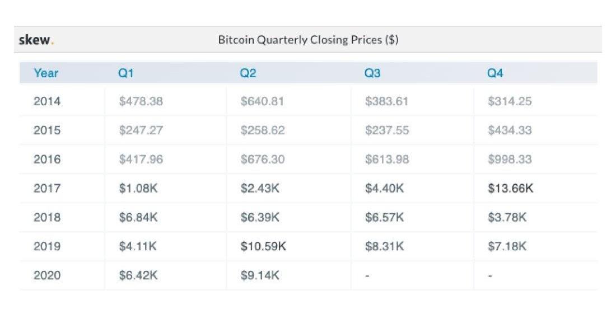
Task: Click the Q3 column header
Action: coord(372,73)
